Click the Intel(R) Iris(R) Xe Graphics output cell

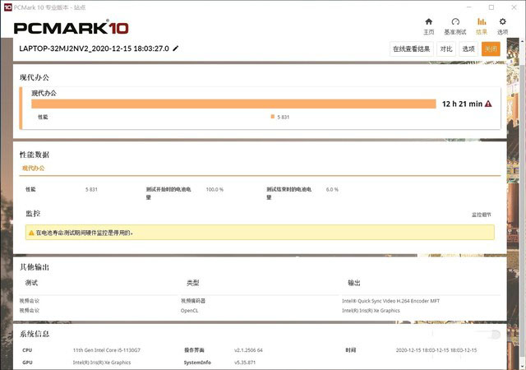coord(371,311)
